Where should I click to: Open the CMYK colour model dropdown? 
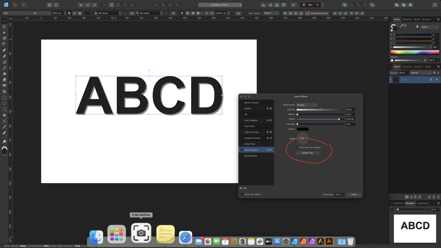pos(430,27)
